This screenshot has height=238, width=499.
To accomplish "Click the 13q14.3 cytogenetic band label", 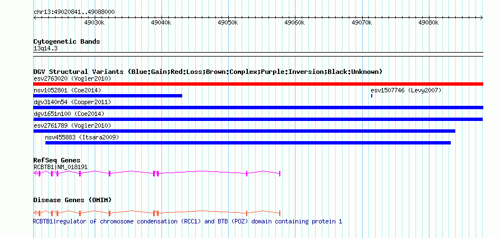I will pos(45,49).
